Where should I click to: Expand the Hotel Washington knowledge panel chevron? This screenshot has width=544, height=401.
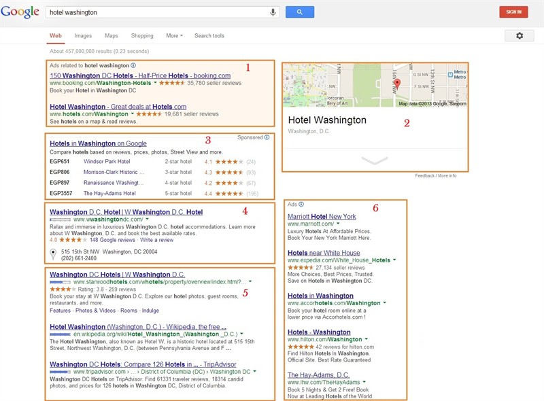coord(375,160)
